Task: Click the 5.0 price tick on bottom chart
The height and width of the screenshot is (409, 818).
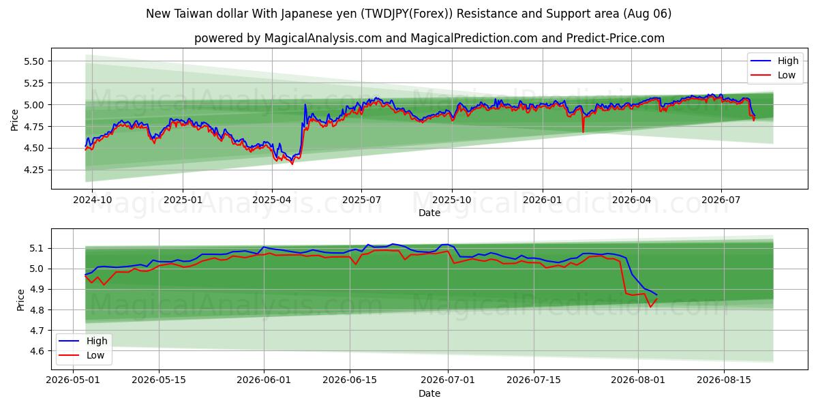Action: pos(37,269)
